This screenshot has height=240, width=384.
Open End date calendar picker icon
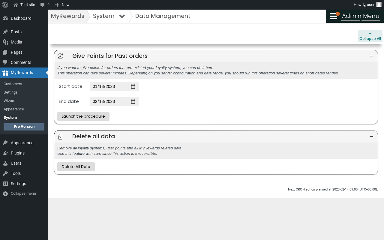[133, 101]
